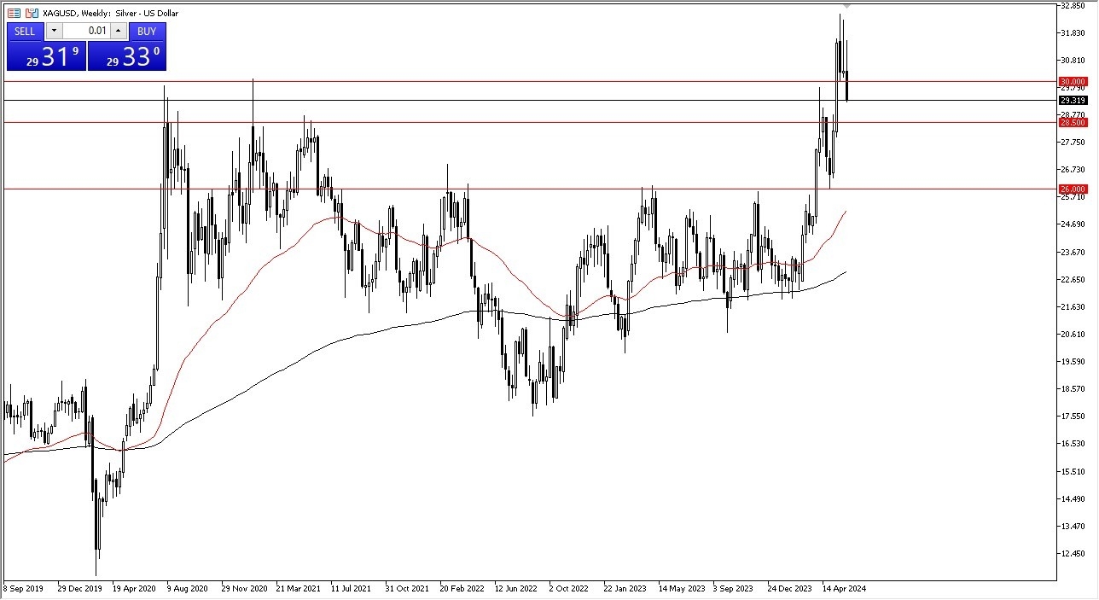Viewport: 1099px width, 600px height.
Task: Click the 15.510 price scale value
Action: coord(1072,471)
